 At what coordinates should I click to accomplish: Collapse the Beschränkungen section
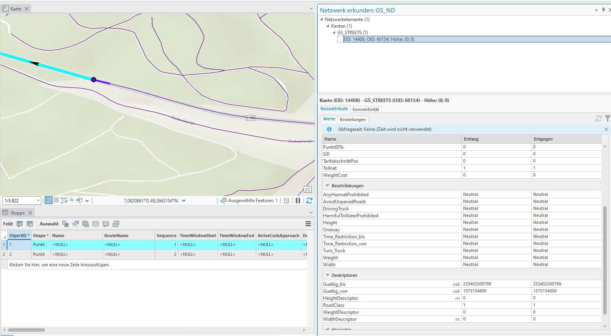coord(328,186)
